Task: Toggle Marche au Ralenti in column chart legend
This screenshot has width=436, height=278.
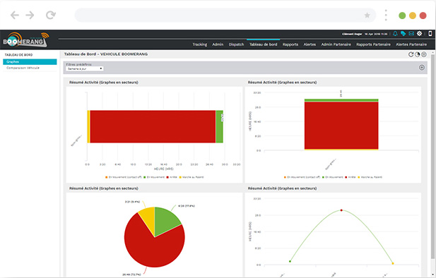Action: click(370, 177)
